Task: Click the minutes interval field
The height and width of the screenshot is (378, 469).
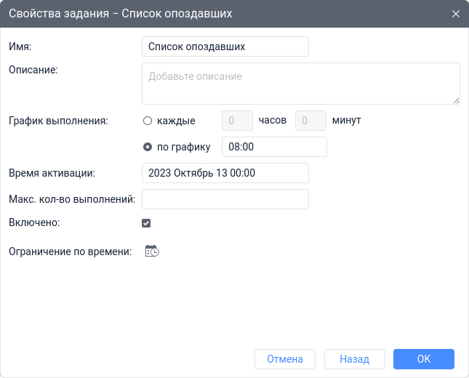Action: click(310, 121)
